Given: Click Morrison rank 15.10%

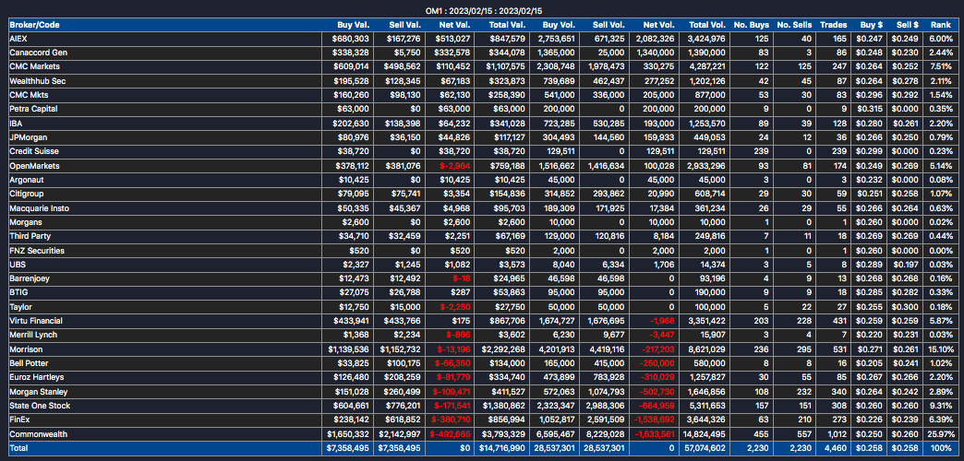Looking at the screenshot, I should point(941,349).
